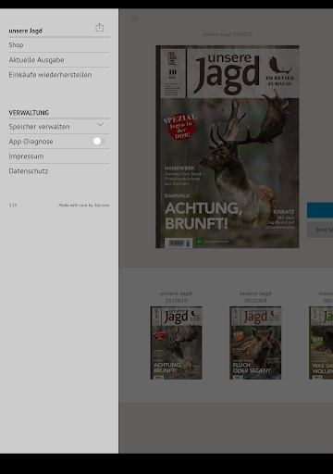Toggle the App-Diagnose switch
Screen dimensions: 333x474
[99, 141]
